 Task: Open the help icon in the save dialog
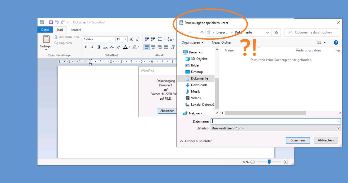(336, 42)
